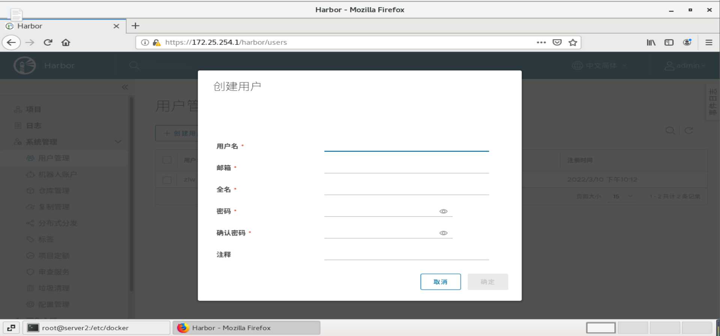Open 项目 in the sidebar
This screenshot has width=720, height=336.
point(33,109)
